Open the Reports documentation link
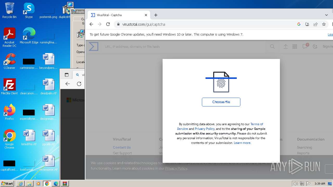333x187 pixels. click(303, 153)
